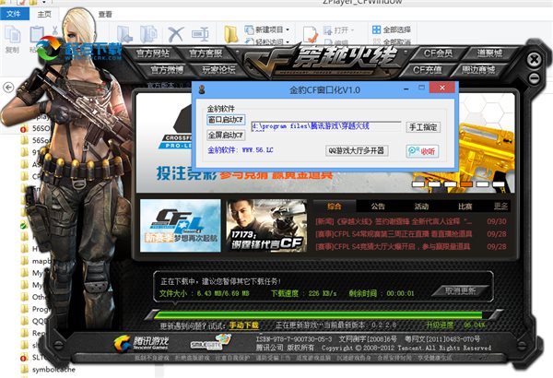Close the CF launcher via round X icon

pos(534,59)
